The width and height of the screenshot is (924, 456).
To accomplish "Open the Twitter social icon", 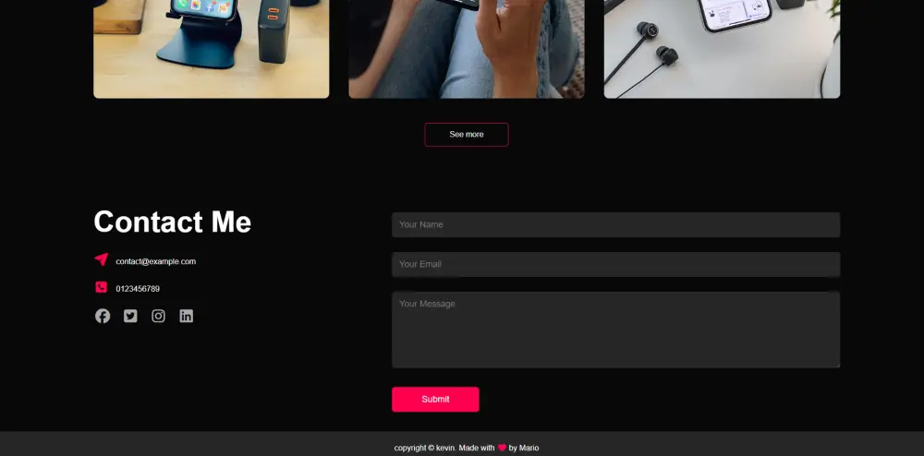I will (x=130, y=316).
